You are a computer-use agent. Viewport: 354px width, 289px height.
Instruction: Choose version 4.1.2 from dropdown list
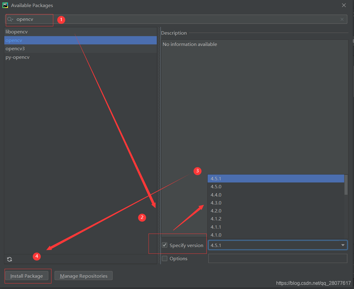tap(276, 219)
